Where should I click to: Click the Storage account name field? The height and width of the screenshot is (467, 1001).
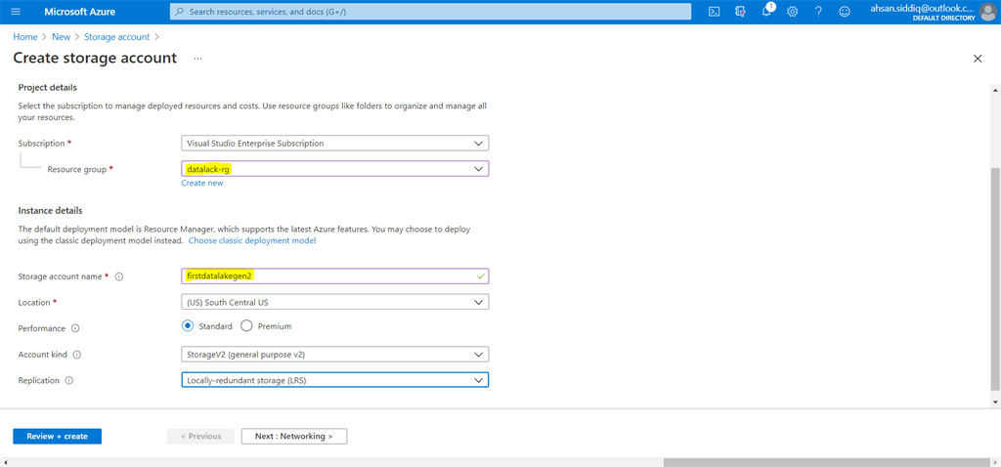335,276
